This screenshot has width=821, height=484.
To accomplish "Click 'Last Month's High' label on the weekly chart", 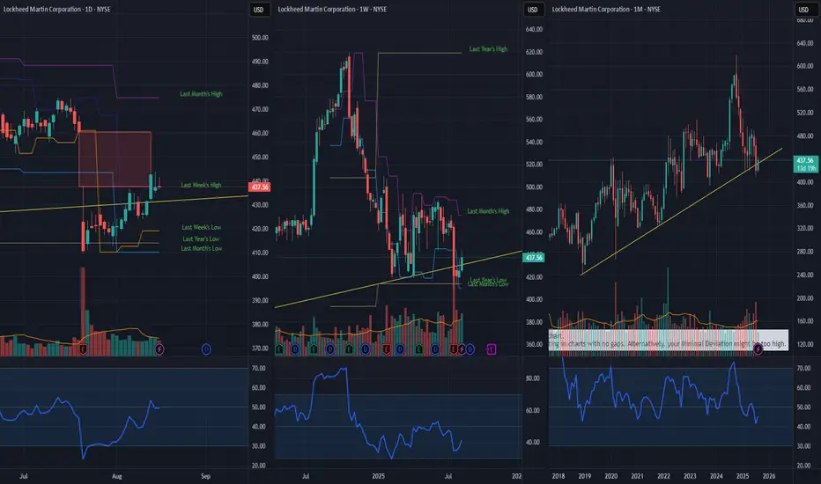I will [488, 211].
